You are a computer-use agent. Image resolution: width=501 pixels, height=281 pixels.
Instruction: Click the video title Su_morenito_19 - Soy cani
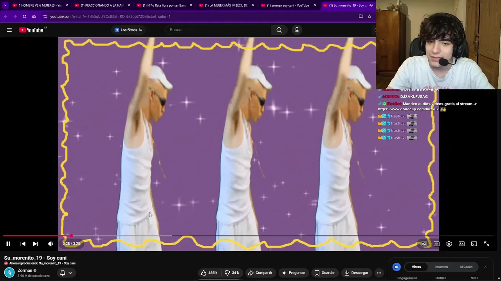35,258
